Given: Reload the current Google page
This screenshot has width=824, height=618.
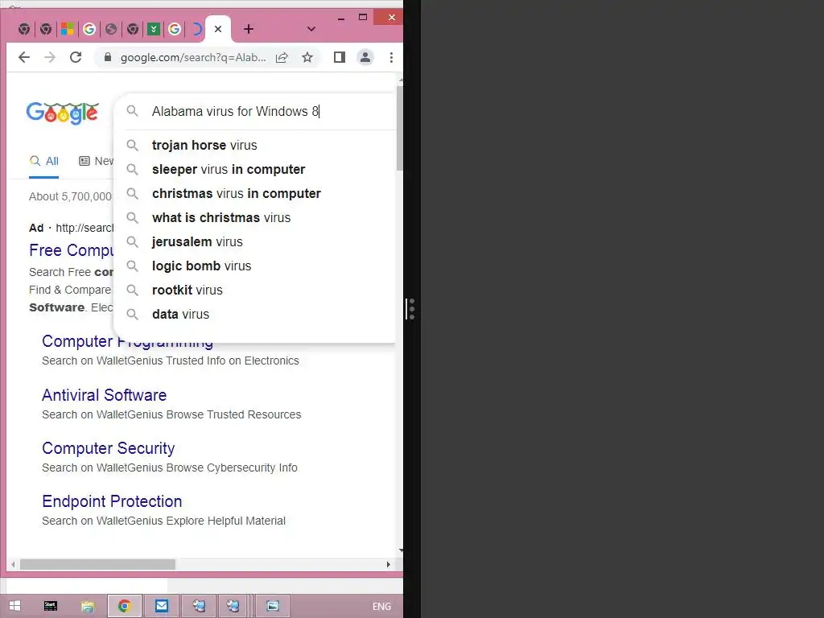Looking at the screenshot, I should [x=76, y=57].
